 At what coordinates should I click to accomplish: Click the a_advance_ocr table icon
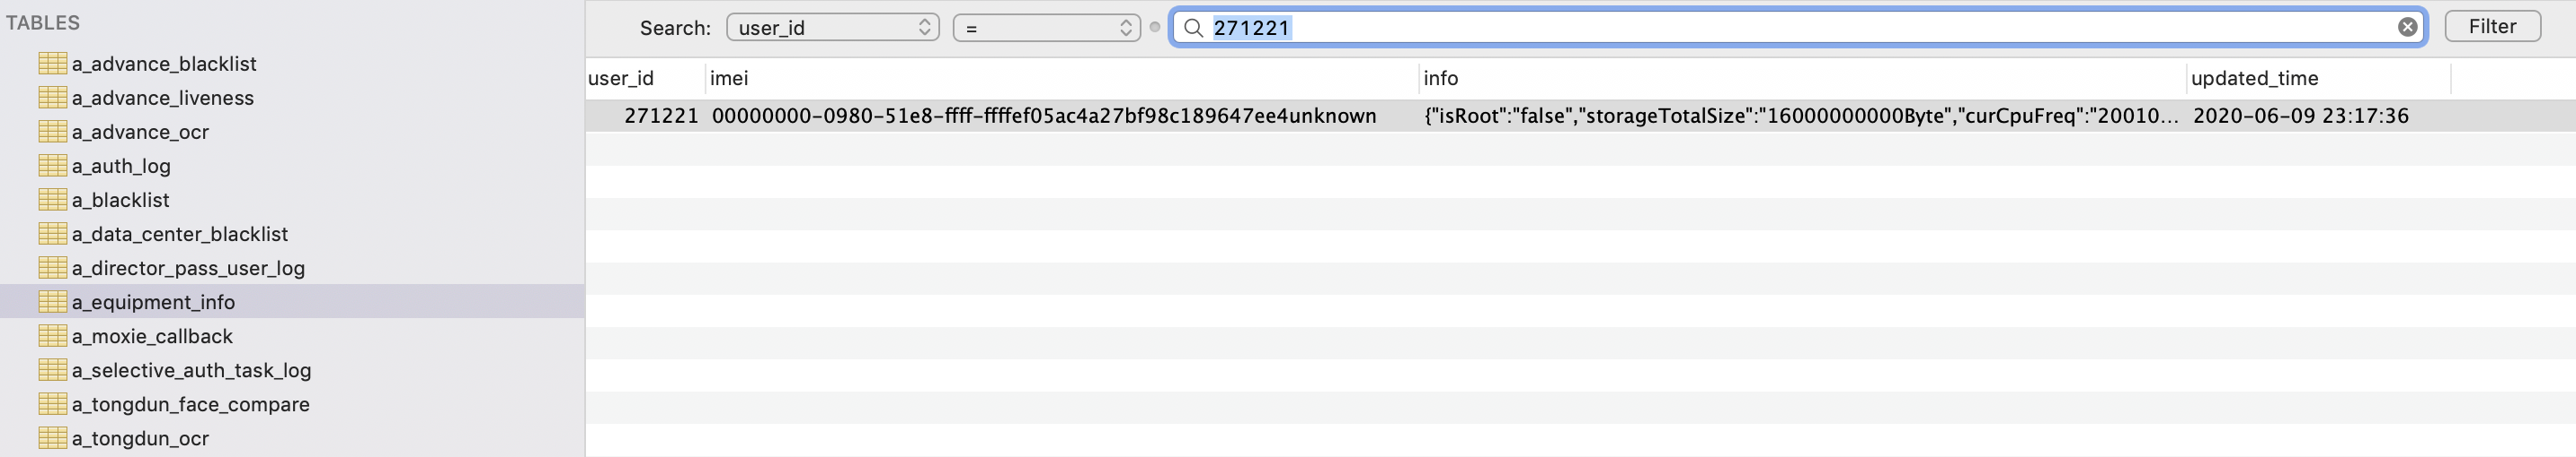[53, 132]
